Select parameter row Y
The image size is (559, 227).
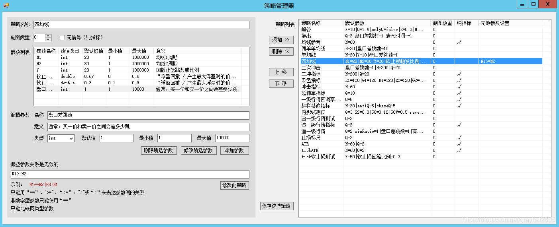138,70
